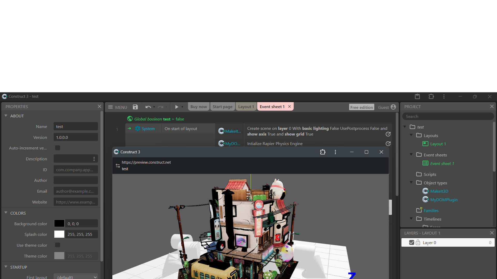Image resolution: width=497 pixels, height=279 pixels.
Task: Close the Event sheet 1 tab
Action: tap(290, 107)
